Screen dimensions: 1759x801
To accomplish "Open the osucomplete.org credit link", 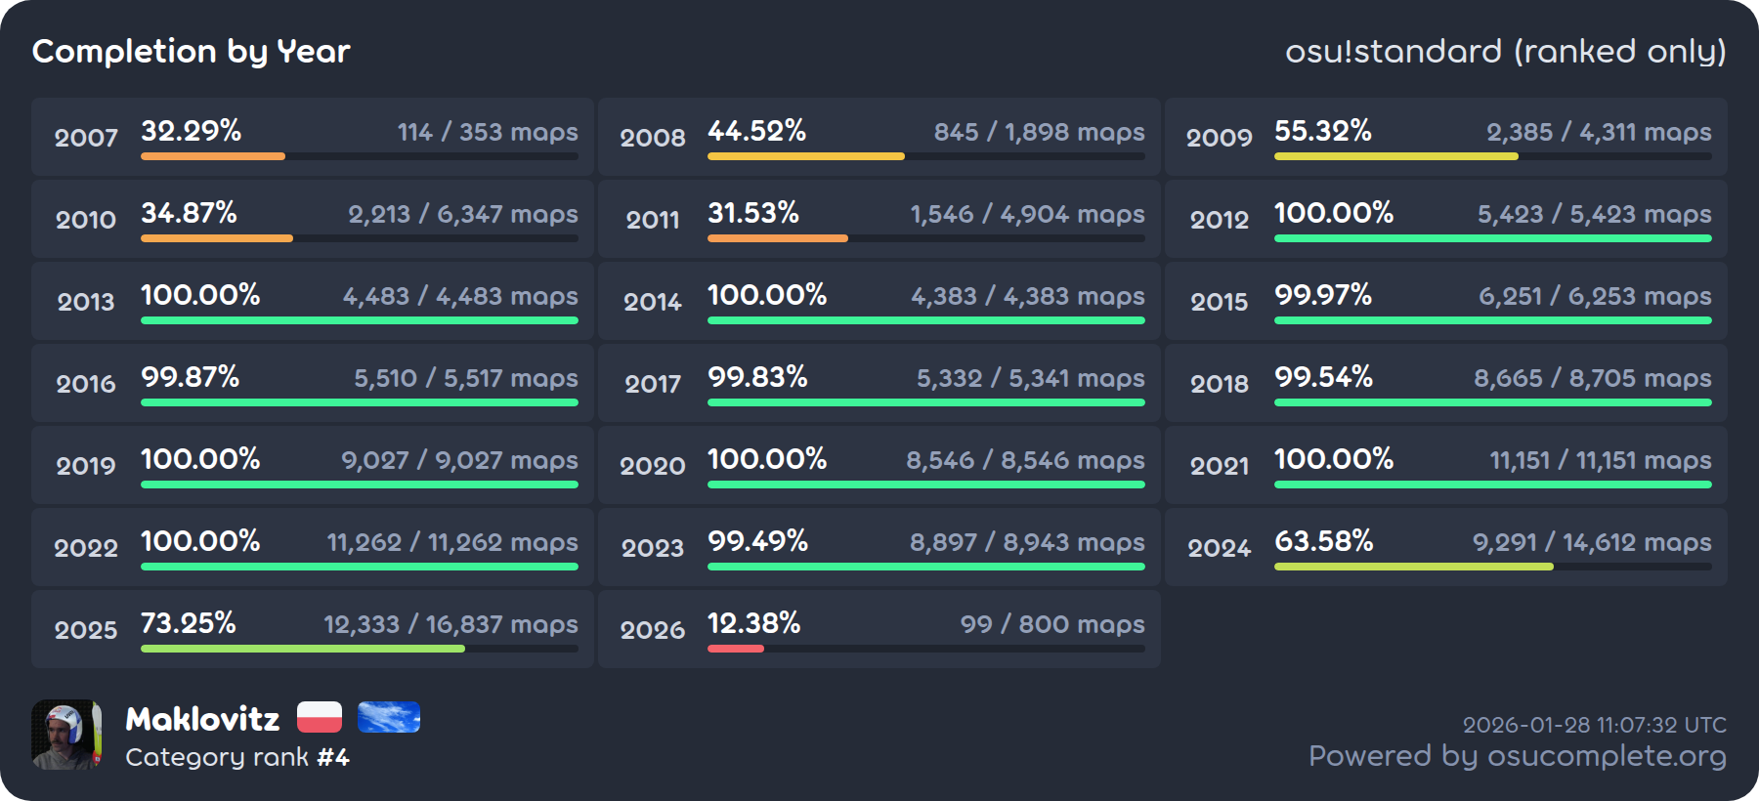I will (1517, 756).
